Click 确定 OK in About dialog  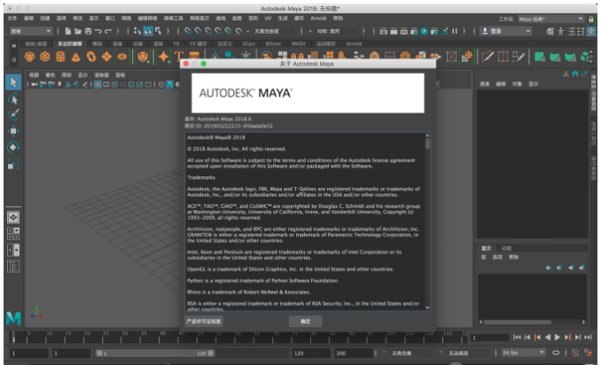tap(306, 322)
